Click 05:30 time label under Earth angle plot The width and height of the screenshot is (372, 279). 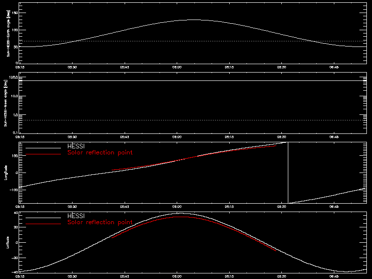coord(72,67)
